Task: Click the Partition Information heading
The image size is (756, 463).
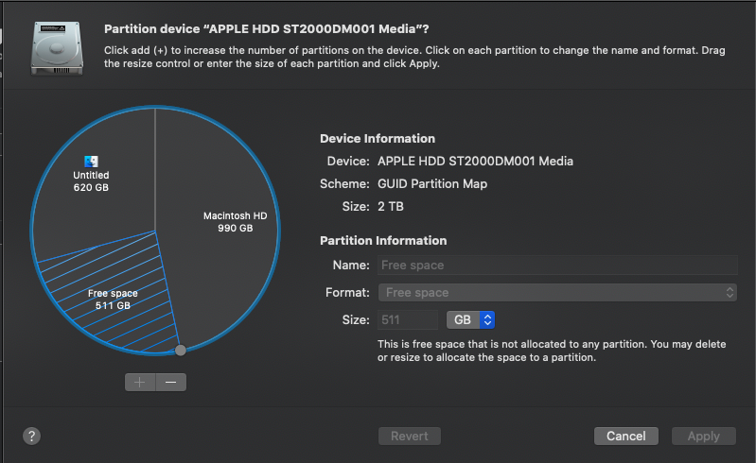Action: coord(383,241)
